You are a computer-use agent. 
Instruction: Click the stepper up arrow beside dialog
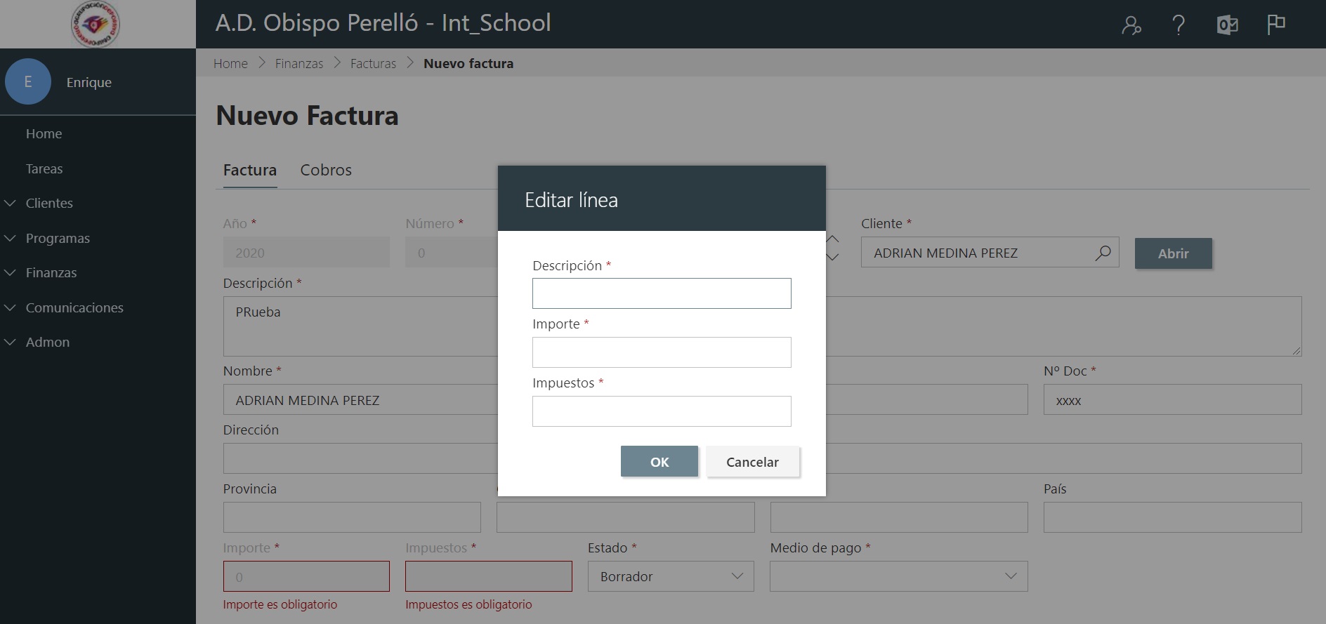click(x=833, y=239)
